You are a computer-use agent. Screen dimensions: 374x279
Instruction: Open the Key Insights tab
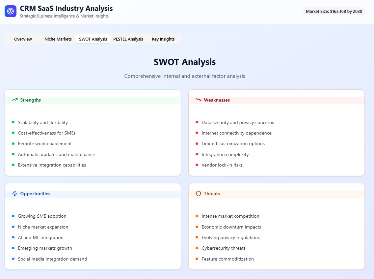[163, 39]
